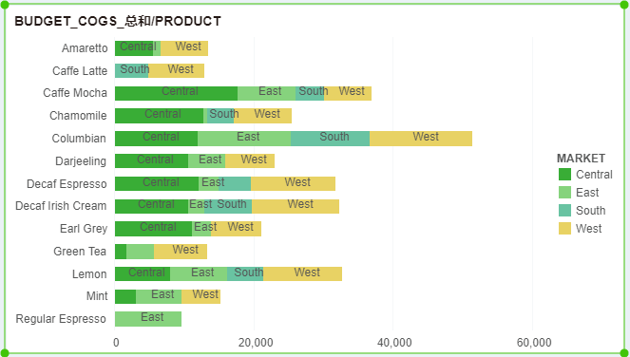Click the chart title BUDGET_COGS_总和/PRODUCT
This screenshot has width=630, height=357.
click(118, 21)
